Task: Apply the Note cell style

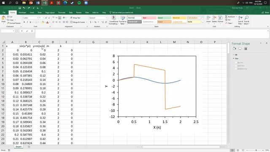Action: (x=194, y=22)
